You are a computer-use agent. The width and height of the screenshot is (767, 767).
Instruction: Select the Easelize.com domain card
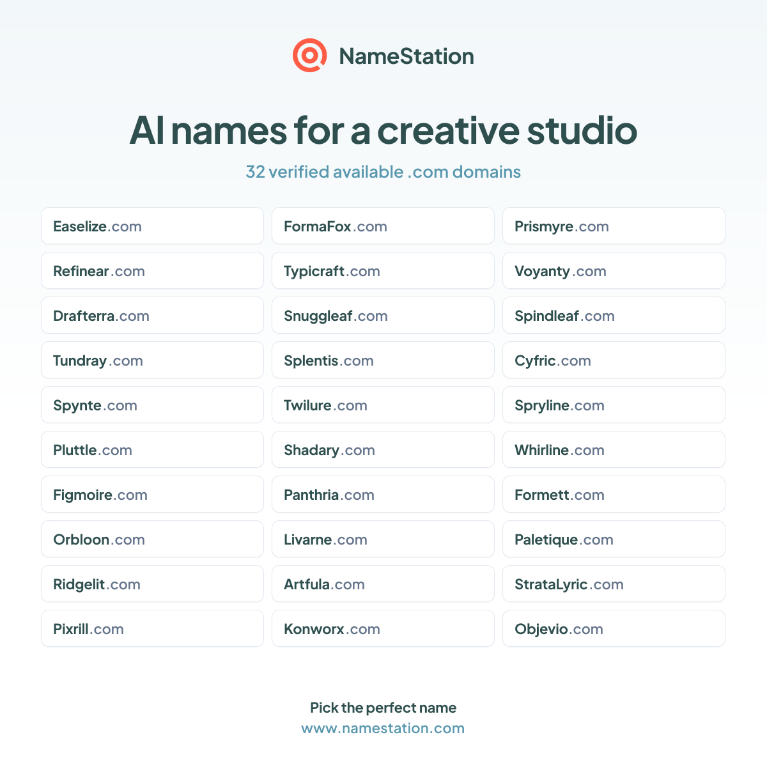[152, 226]
